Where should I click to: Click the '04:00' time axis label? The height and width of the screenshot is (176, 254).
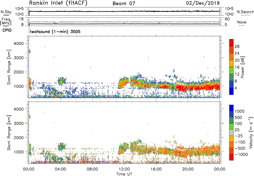(60, 169)
